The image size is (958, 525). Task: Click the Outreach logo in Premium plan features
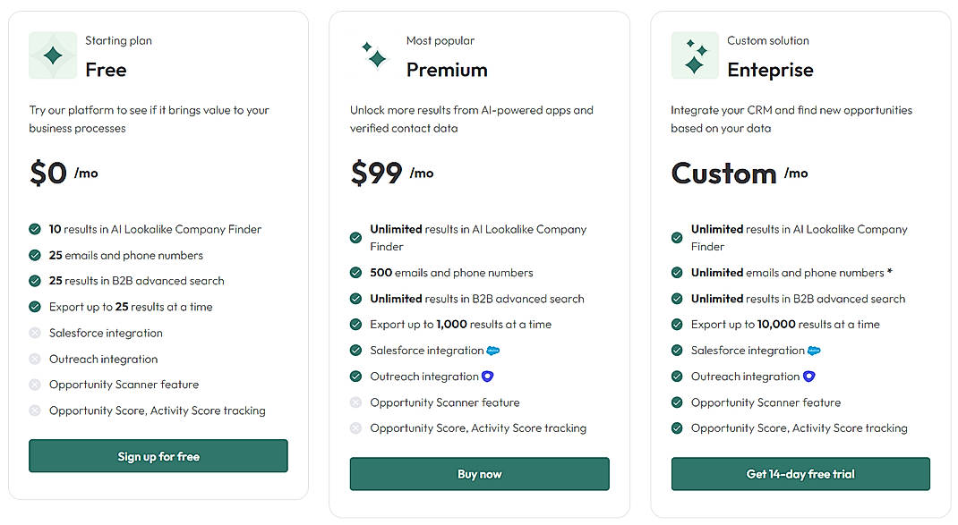pyautogui.click(x=487, y=376)
